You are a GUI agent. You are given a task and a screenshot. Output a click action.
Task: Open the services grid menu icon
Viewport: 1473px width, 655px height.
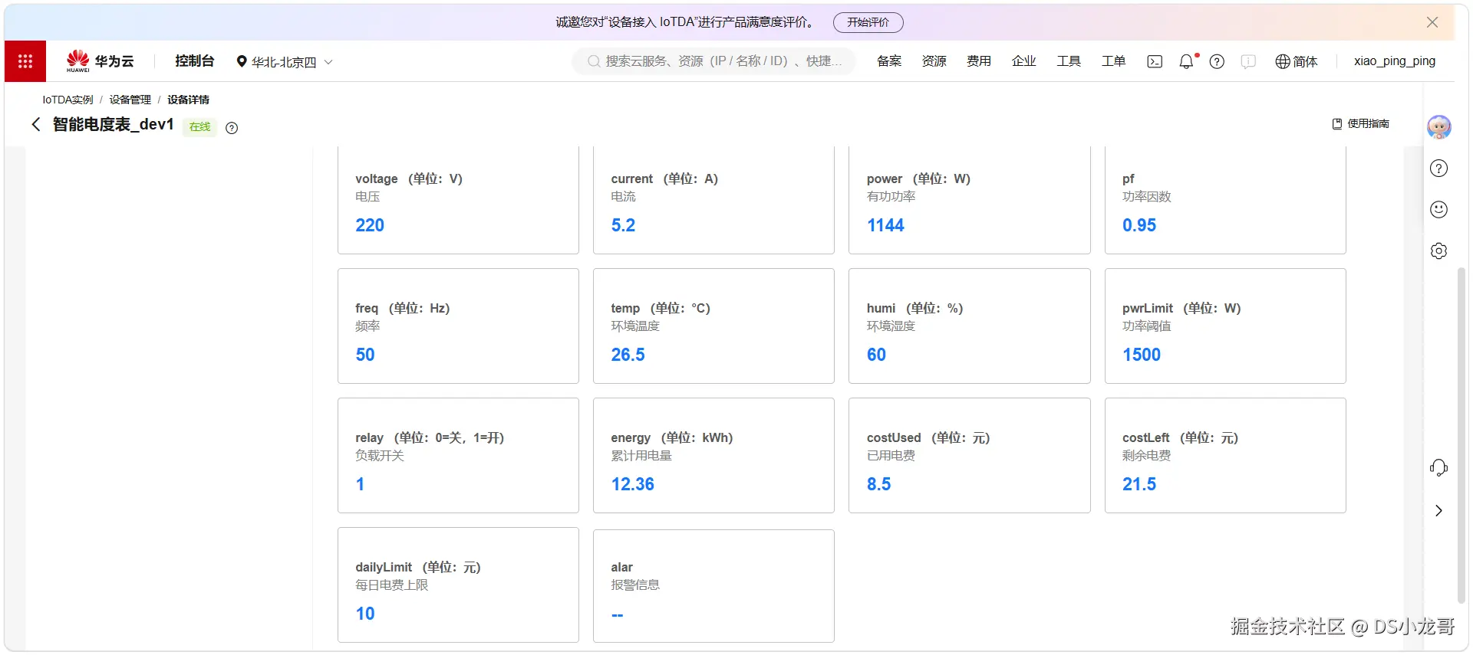[x=25, y=61]
